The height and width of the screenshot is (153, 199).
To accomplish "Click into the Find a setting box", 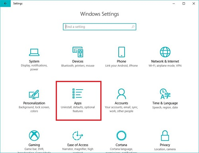I will pyautogui.click(x=99, y=27).
